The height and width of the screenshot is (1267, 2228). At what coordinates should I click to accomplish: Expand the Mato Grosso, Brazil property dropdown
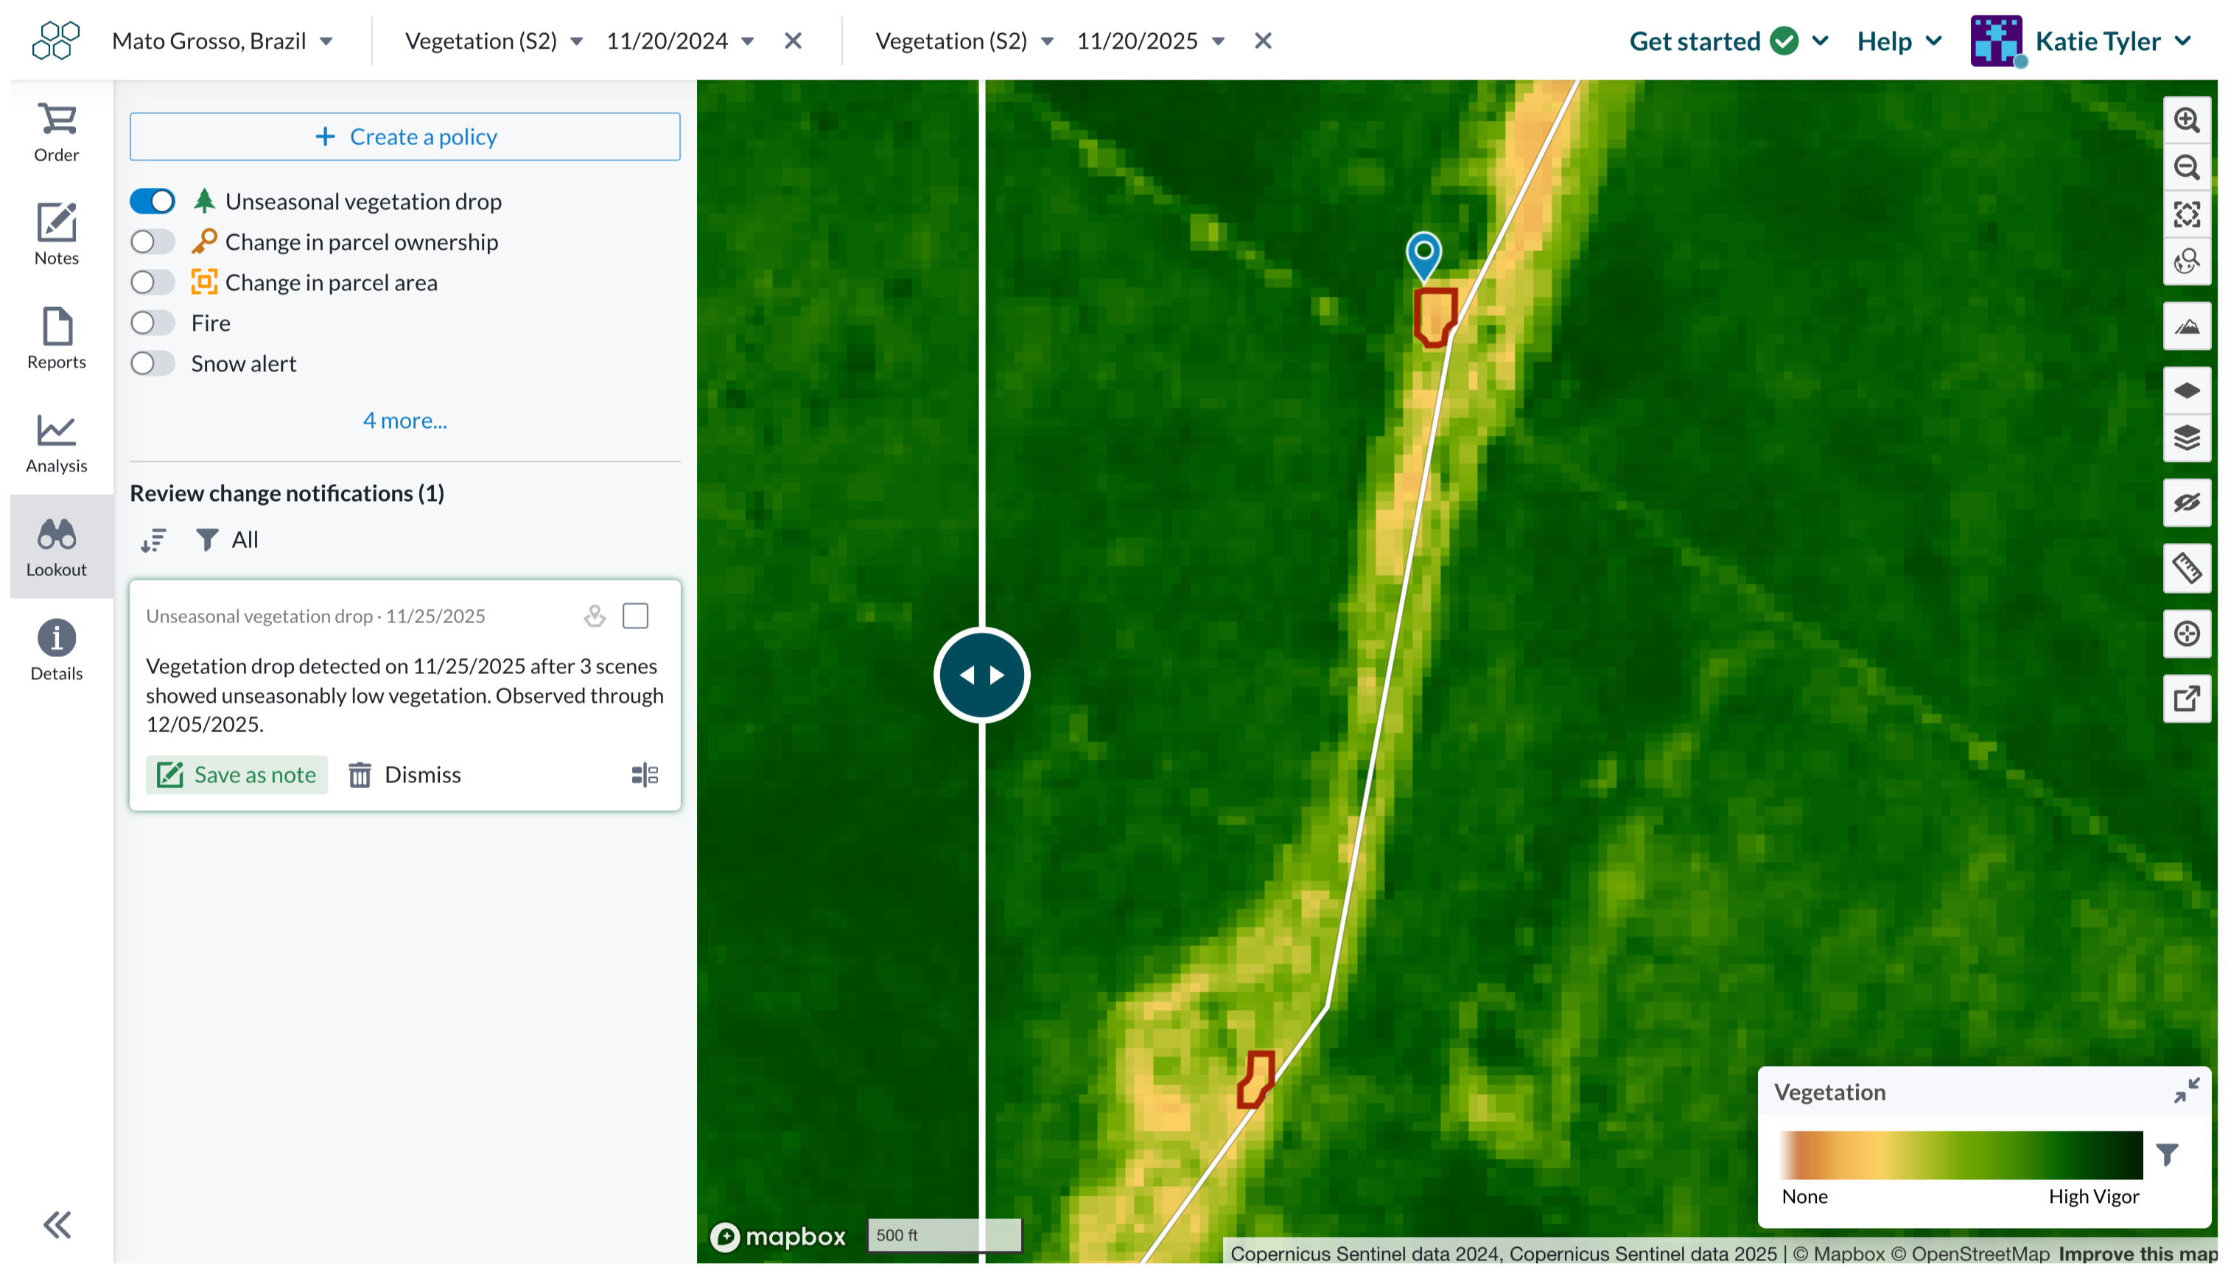(x=223, y=41)
